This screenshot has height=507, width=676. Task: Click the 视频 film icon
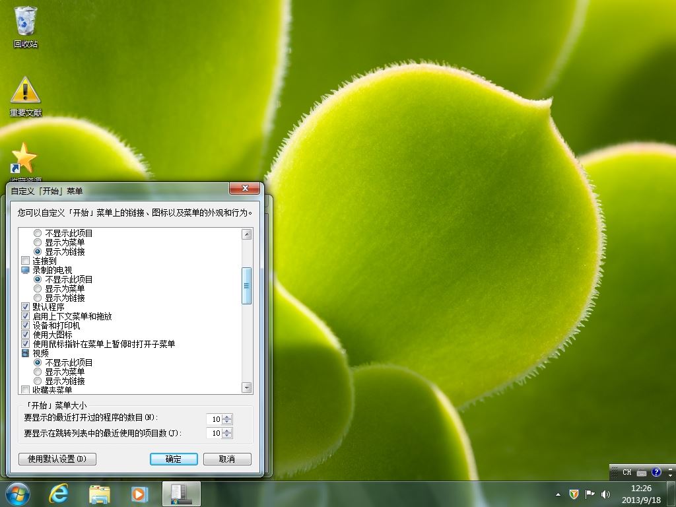[x=26, y=353]
